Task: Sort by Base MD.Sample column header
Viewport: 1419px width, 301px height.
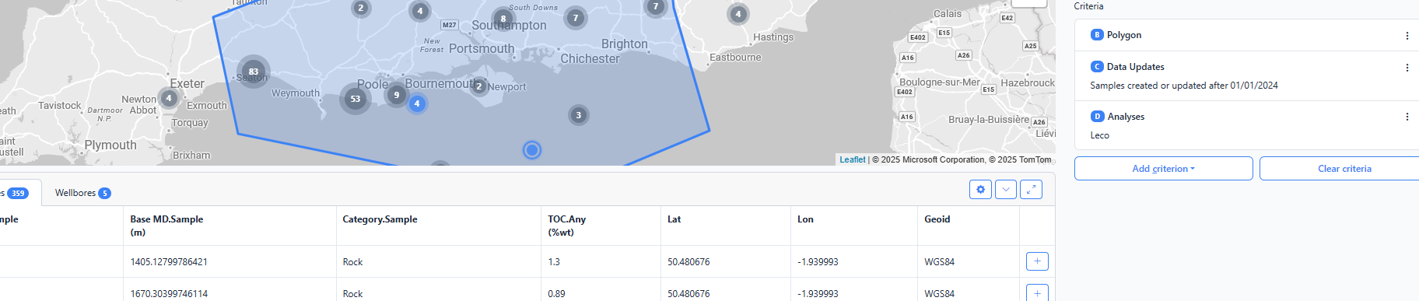Action: click(166, 226)
